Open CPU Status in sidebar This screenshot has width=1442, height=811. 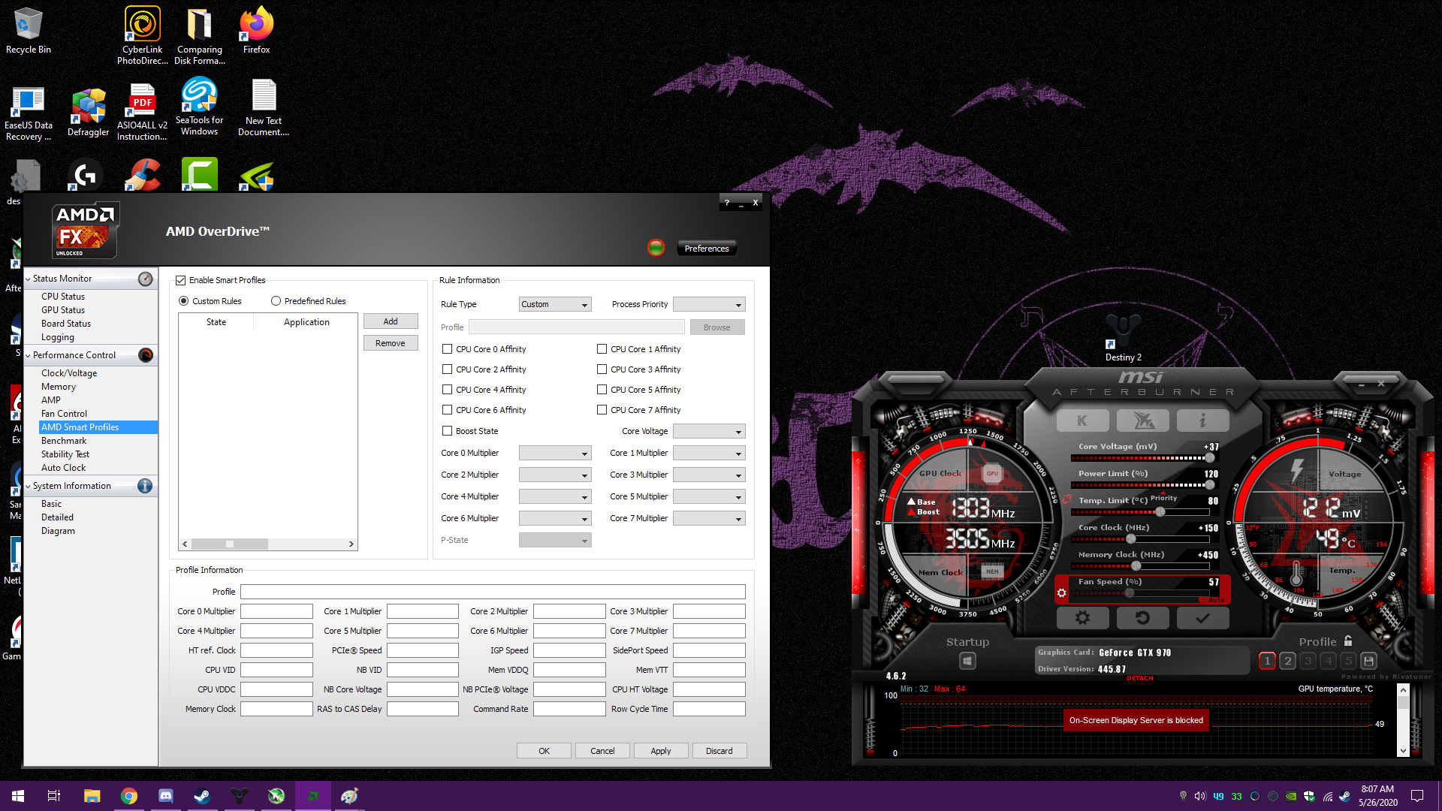pos(63,297)
